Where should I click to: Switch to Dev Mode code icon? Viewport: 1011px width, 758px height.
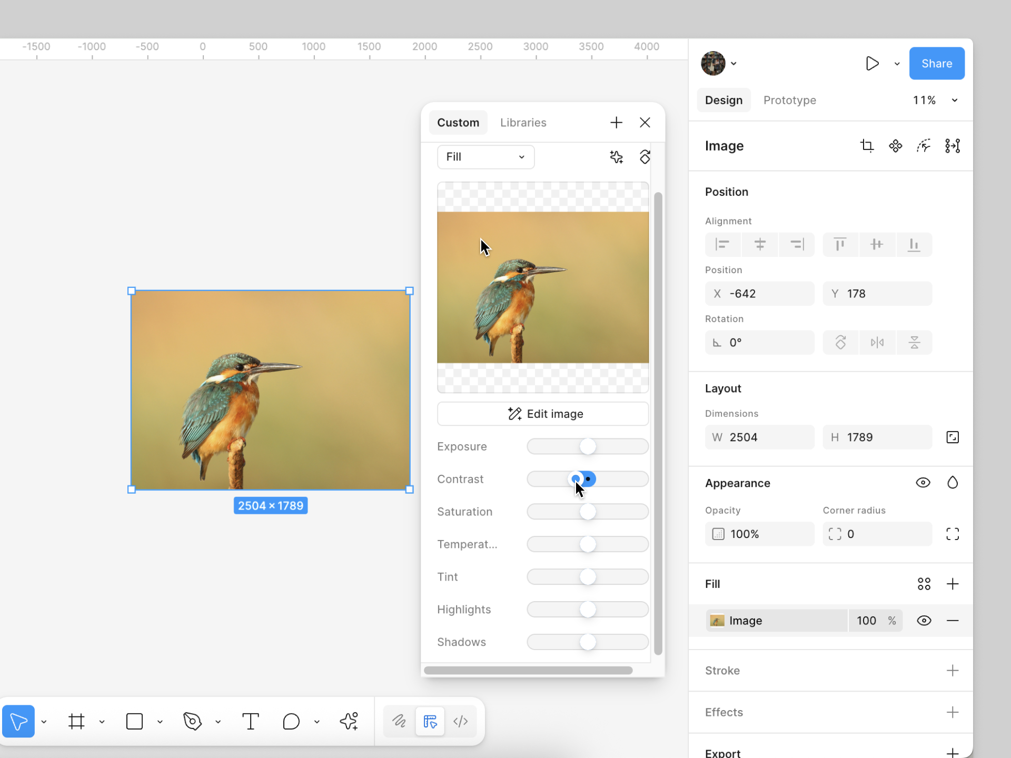click(x=461, y=721)
